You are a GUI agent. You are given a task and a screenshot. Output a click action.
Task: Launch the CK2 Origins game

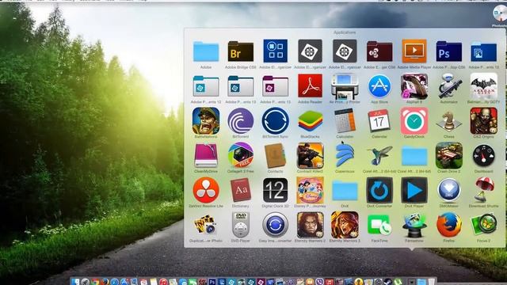(483, 121)
